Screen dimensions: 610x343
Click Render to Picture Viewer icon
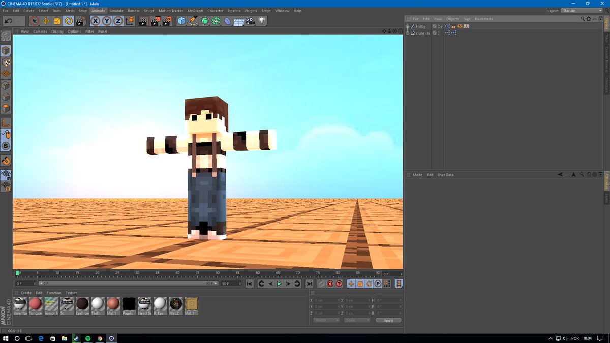pyautogui.click(x=155, y=21)
